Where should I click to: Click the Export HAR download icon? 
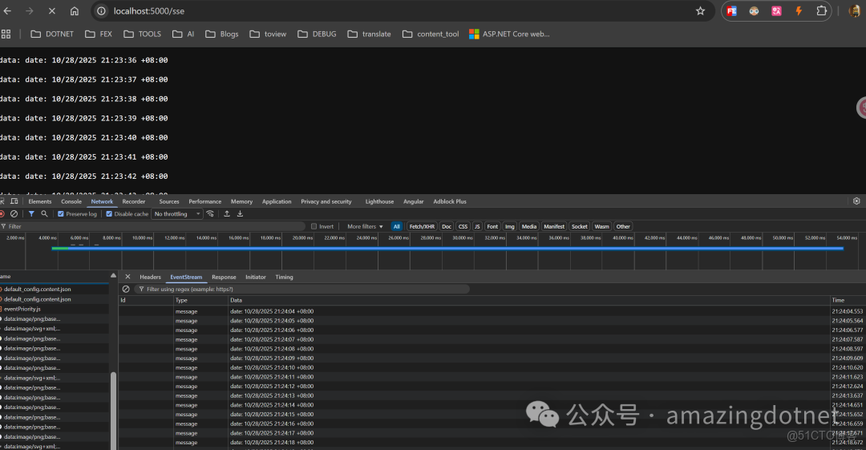(x=240, y=214)
